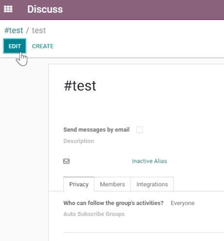This screenshot has width=224, height=241.
Task: Click the EDIT button
Action: click(15, 46)
